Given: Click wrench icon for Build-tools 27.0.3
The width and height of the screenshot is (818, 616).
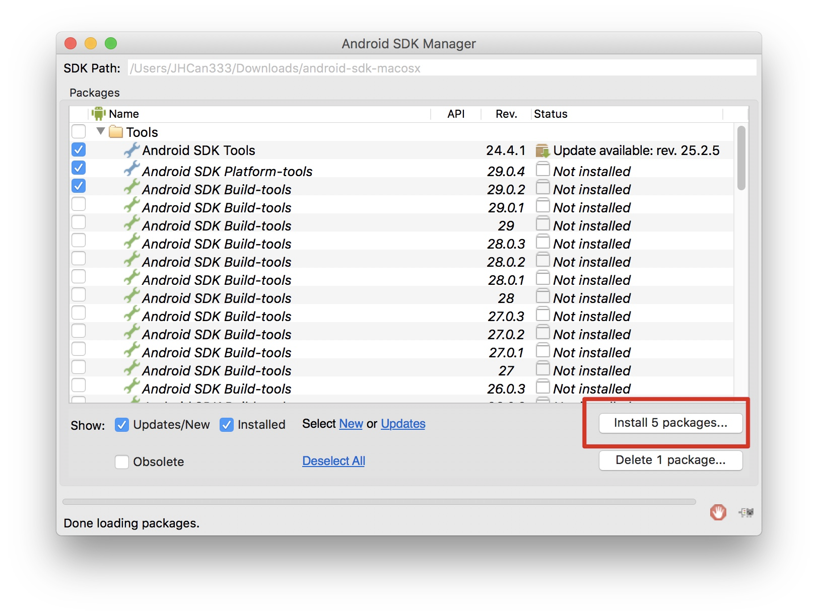Looking at the screenshot, I should [x=131, y=314].
